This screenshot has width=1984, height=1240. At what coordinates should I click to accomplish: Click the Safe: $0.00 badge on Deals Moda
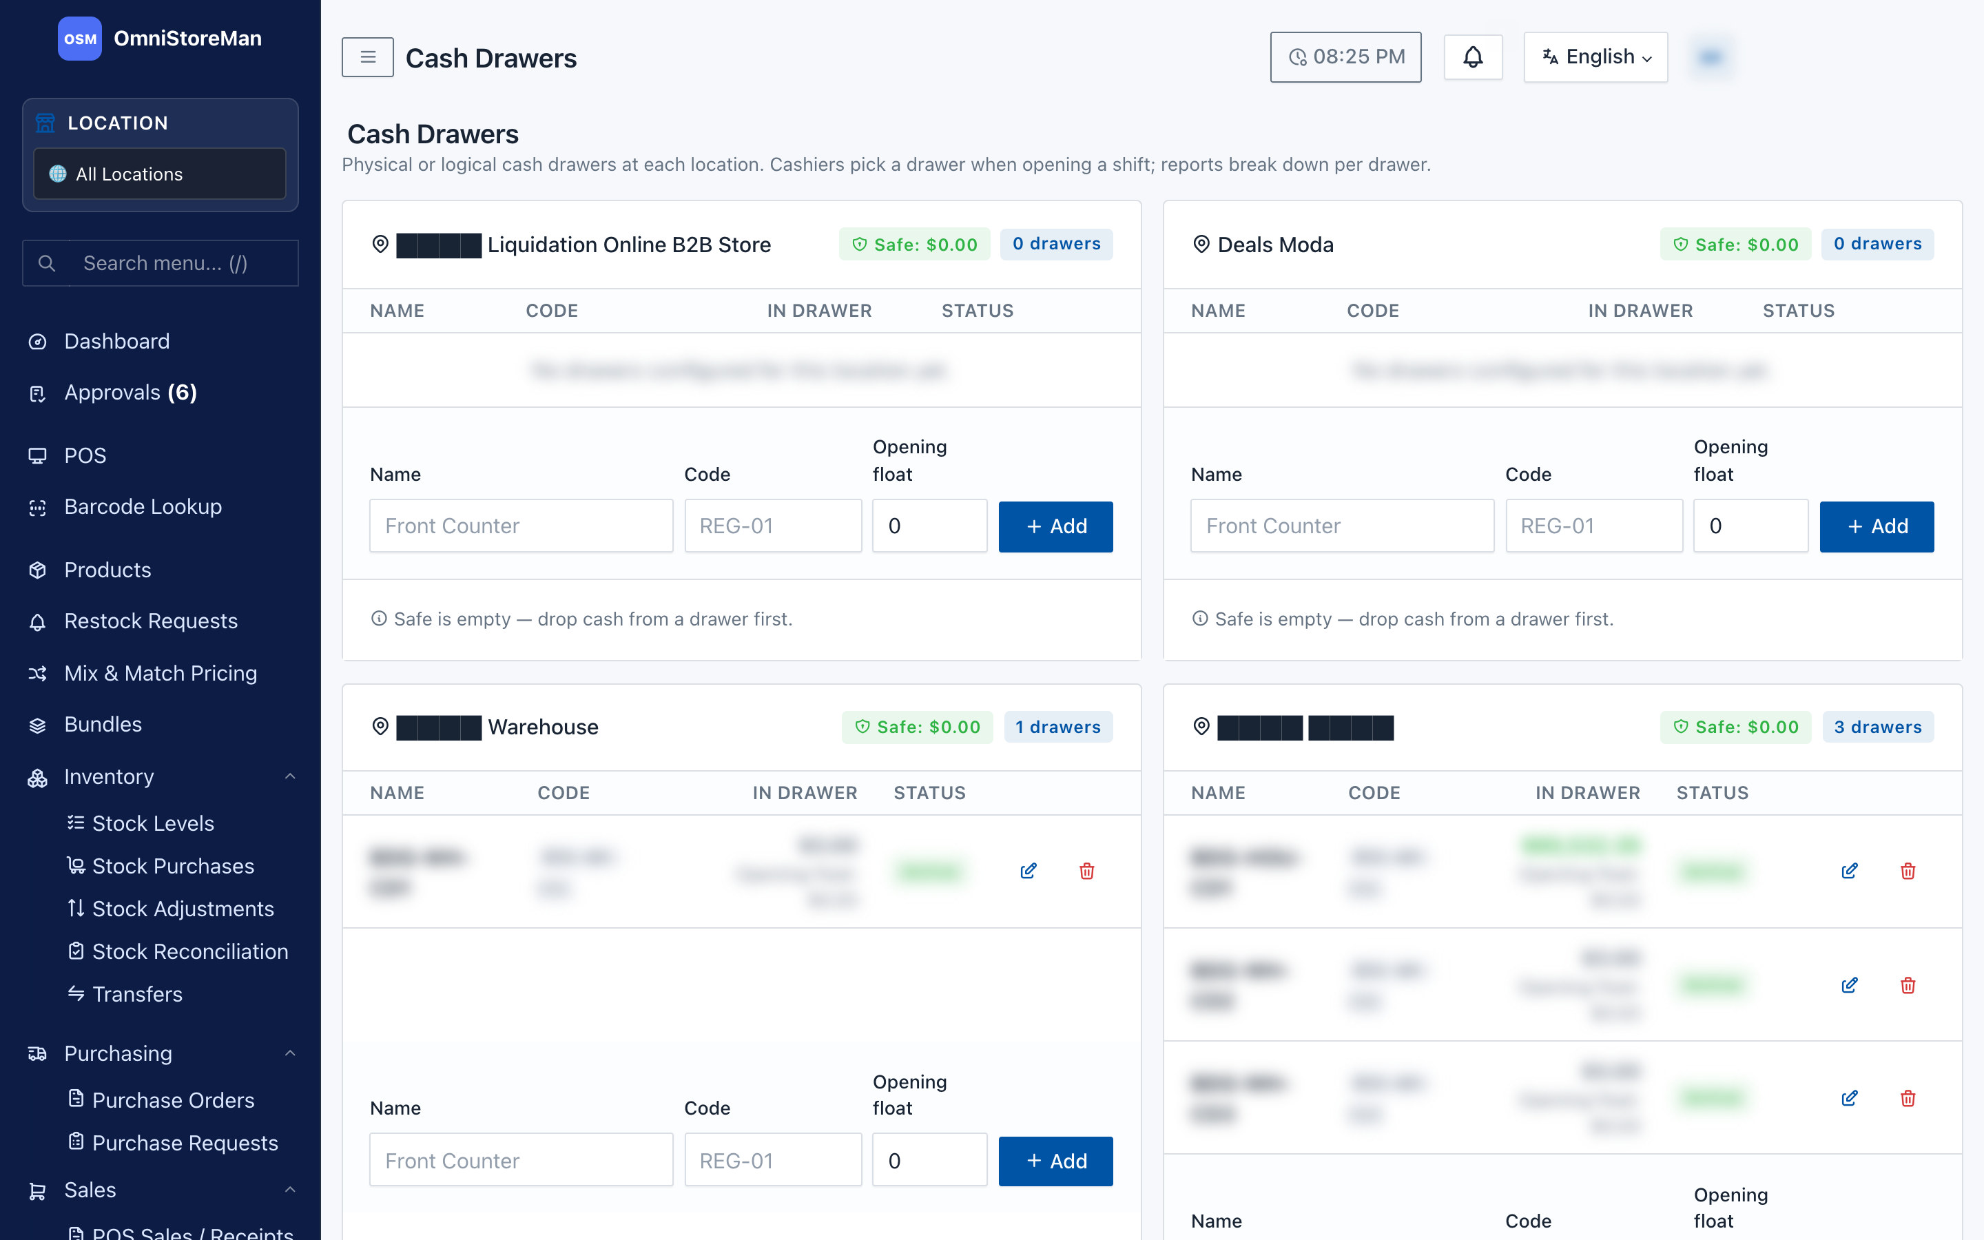[x=1735, y=245]
